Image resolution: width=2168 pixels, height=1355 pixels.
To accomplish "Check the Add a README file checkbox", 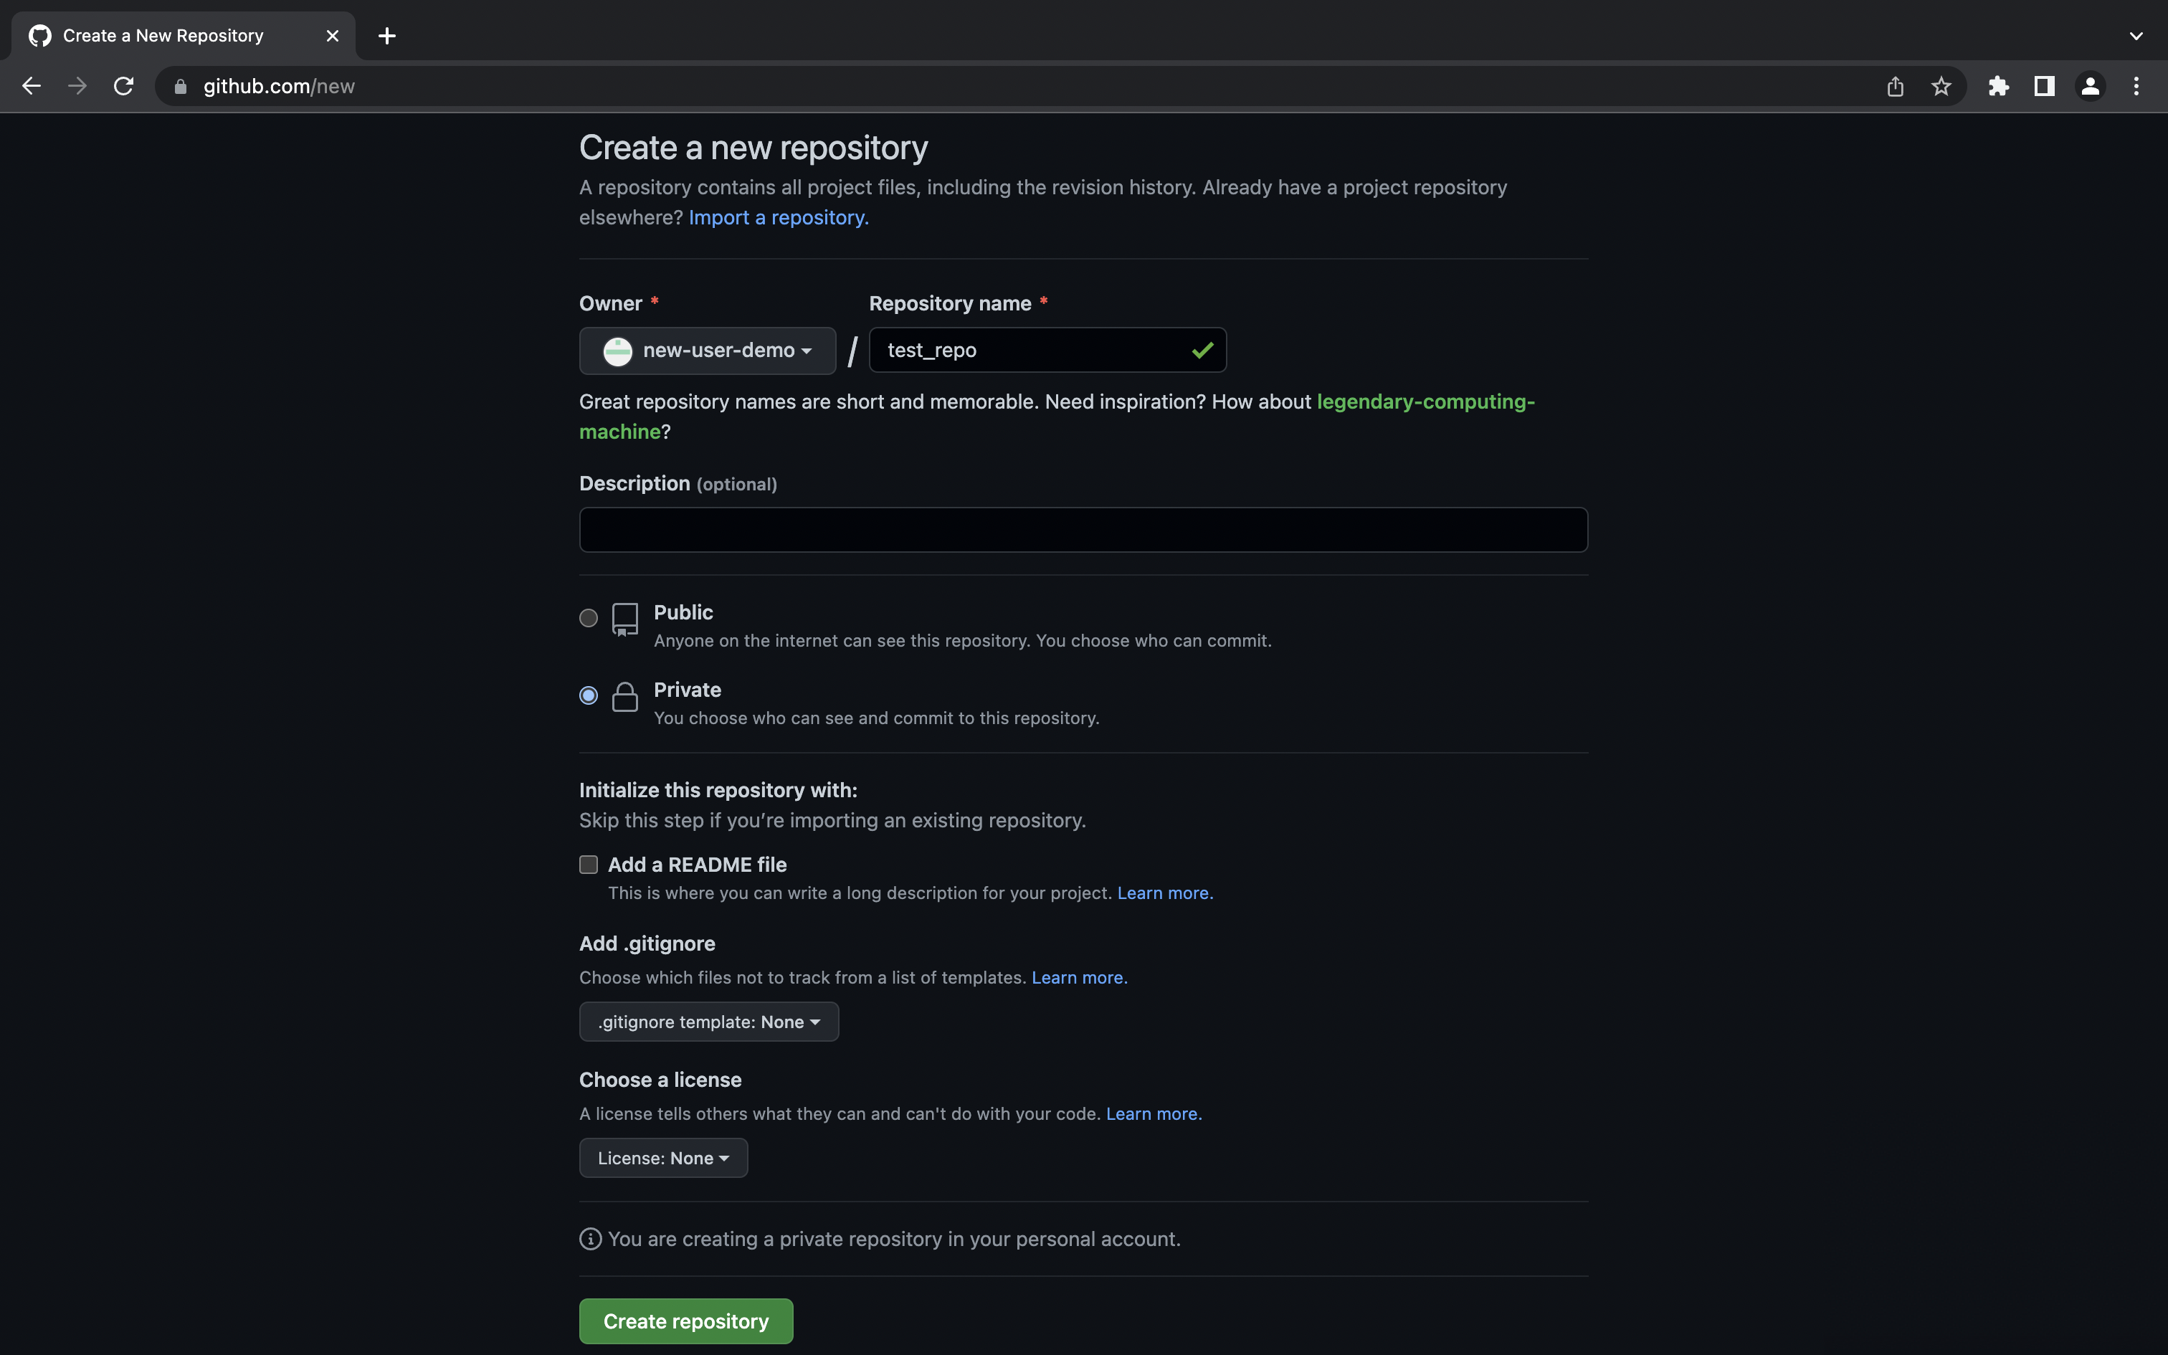I will pyautogui.click(x=589, y=865).
